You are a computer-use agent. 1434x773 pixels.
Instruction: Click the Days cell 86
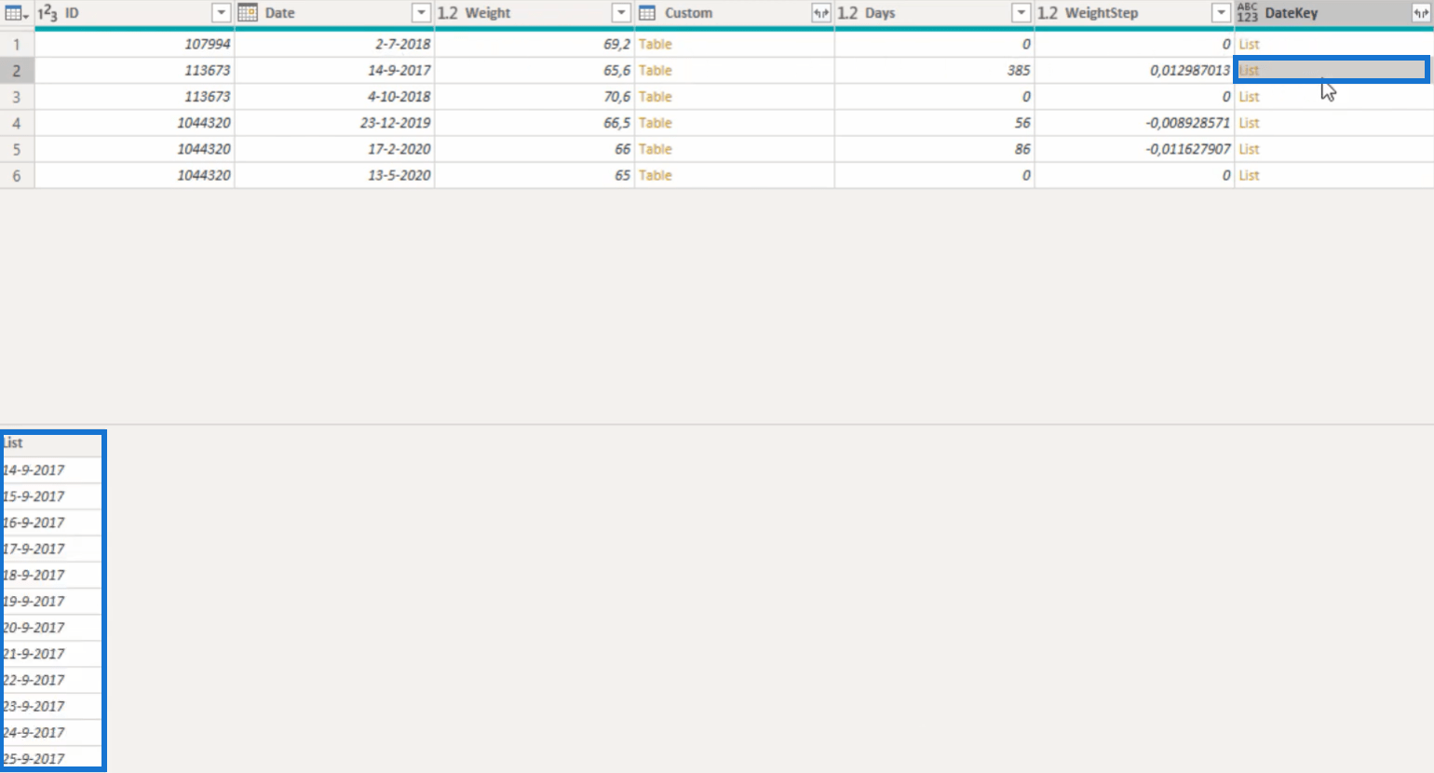click(934, 149)
